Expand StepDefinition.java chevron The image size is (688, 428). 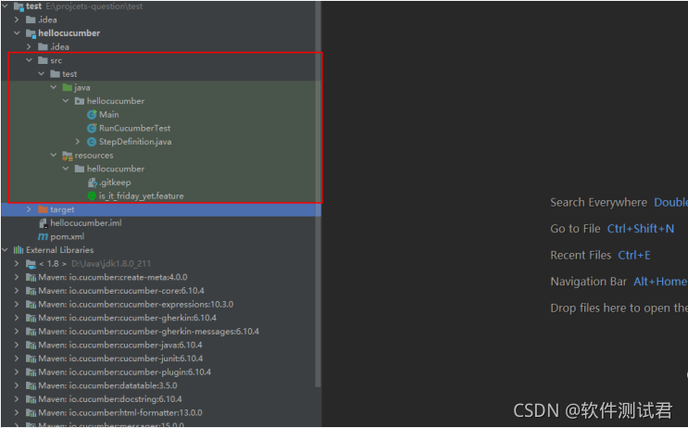pyautogui.click(x=78, y=142)
